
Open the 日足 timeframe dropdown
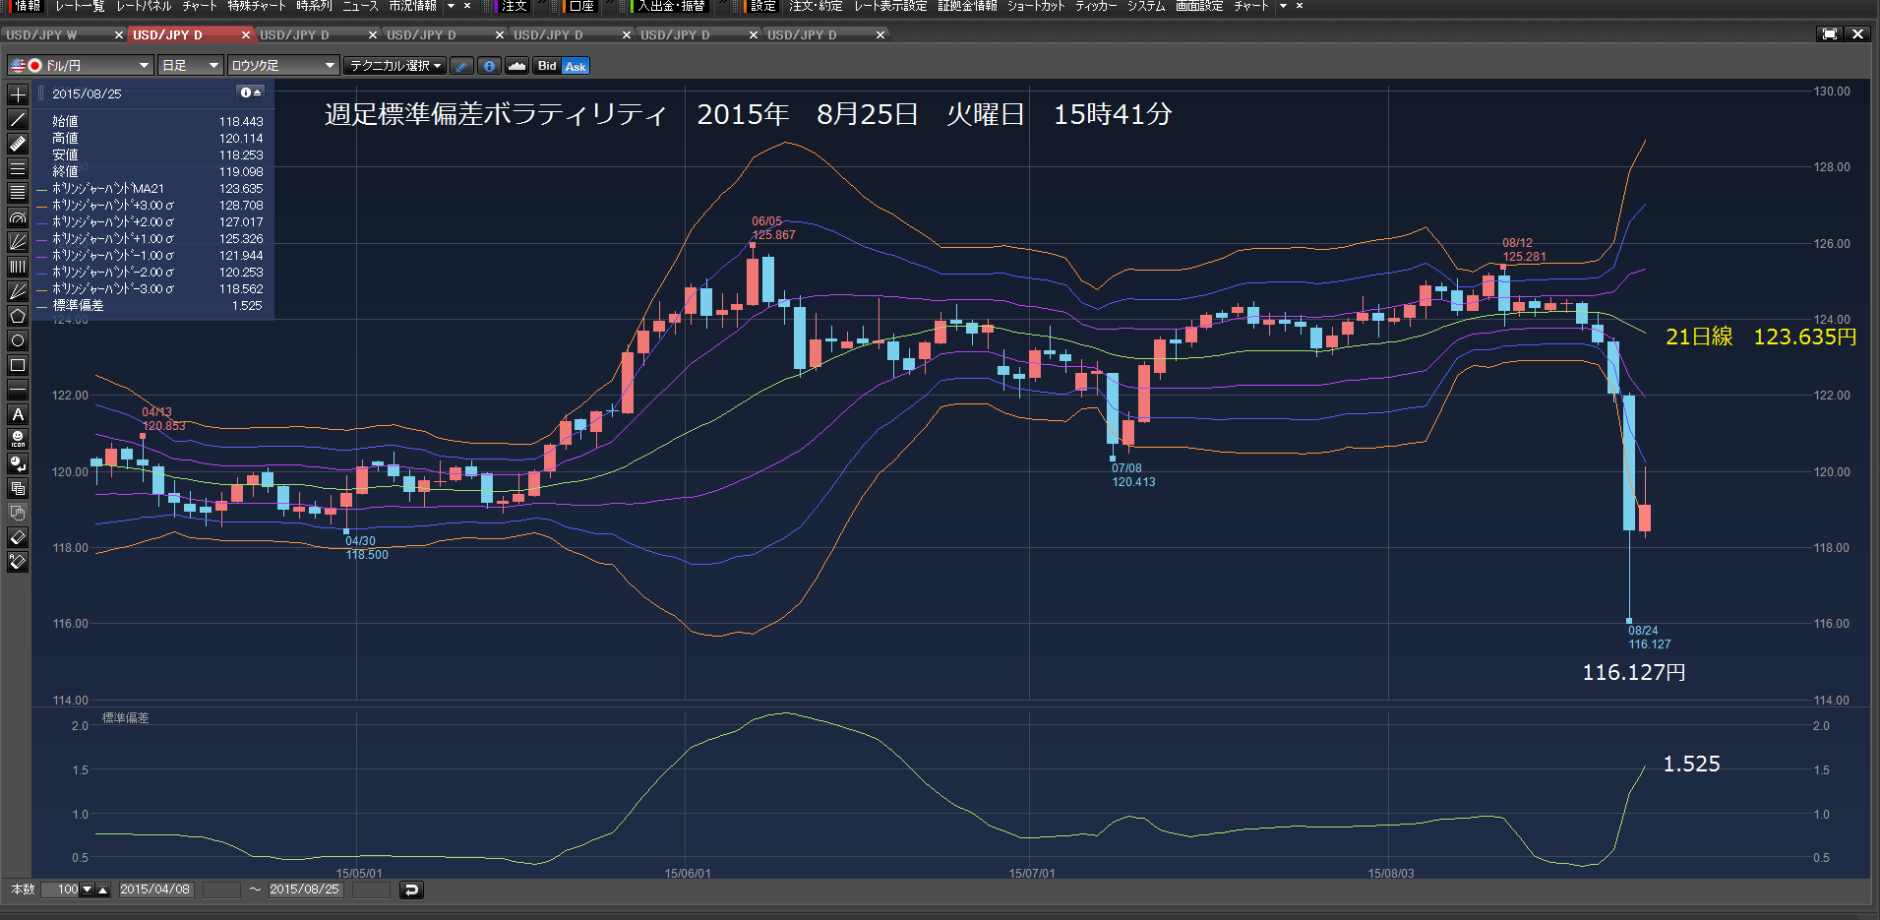tap(191, 66)
